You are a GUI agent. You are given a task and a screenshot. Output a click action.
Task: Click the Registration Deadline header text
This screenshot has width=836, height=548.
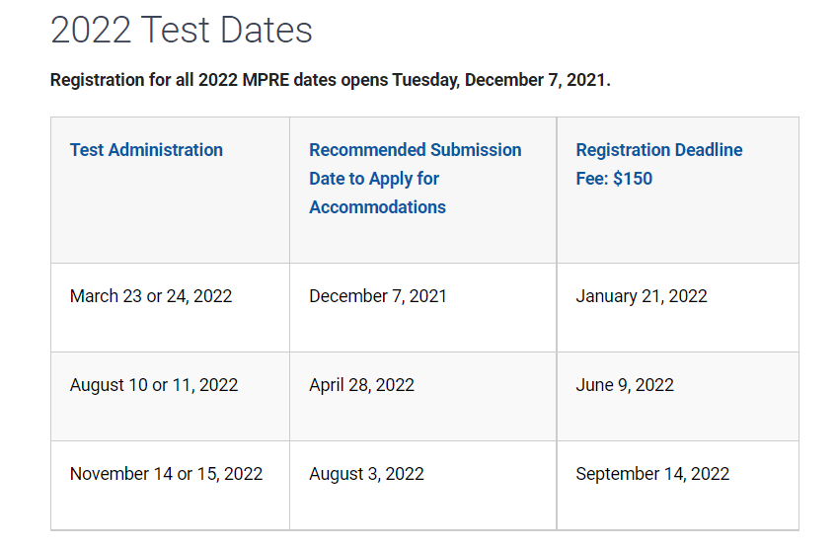tap(659, 150)
